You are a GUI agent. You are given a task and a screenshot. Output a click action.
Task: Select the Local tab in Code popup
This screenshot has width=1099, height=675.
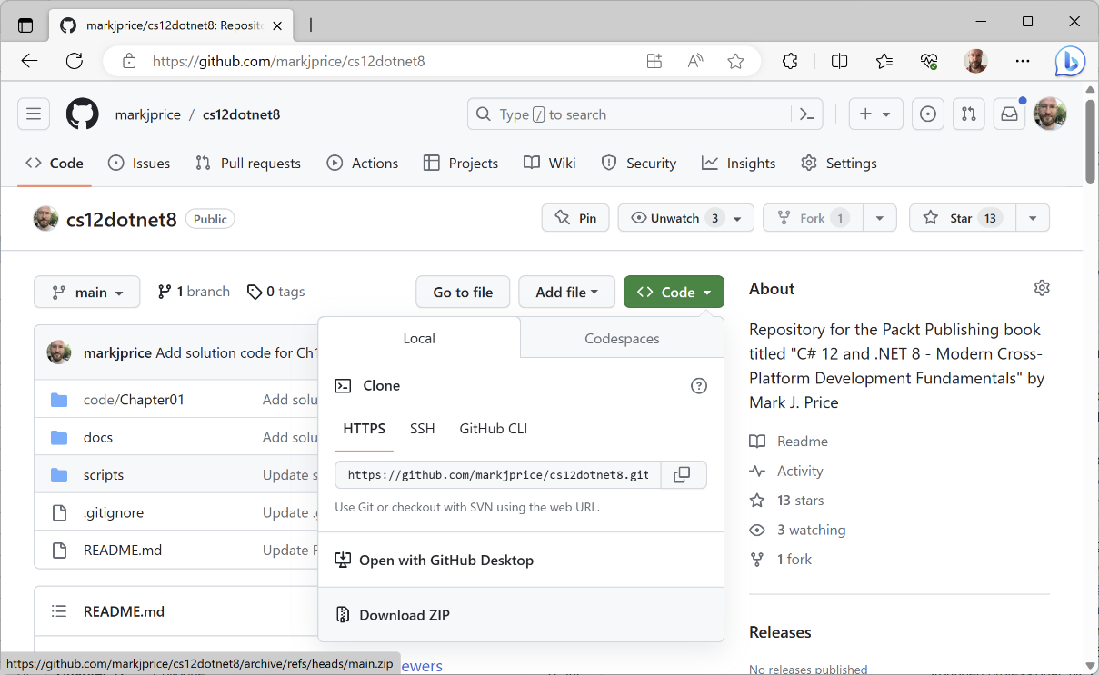coord(419,338)
